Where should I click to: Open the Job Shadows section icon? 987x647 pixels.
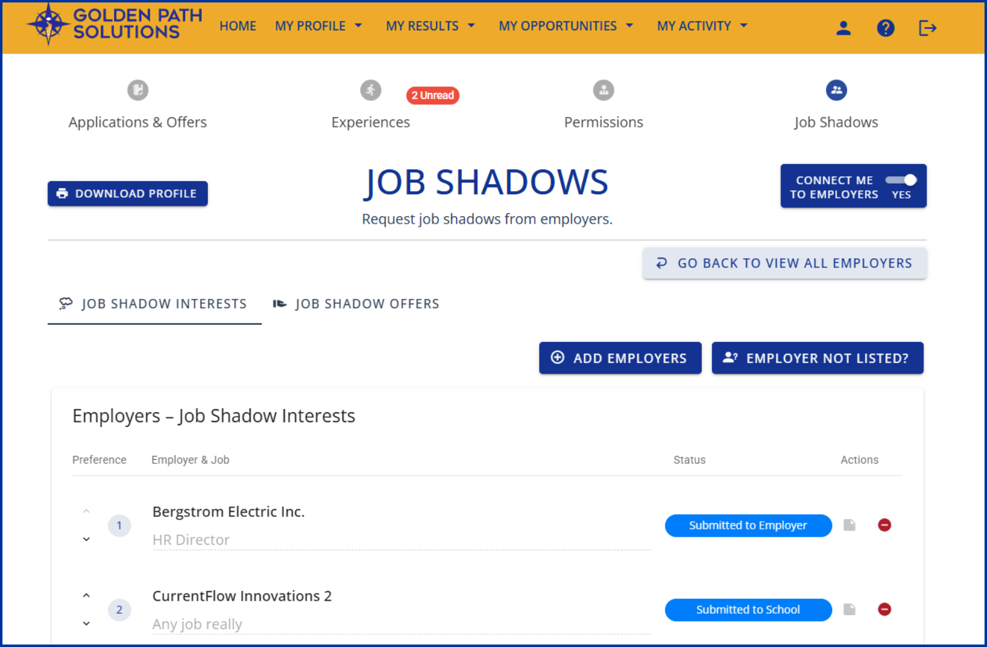(x=836, y=90)
